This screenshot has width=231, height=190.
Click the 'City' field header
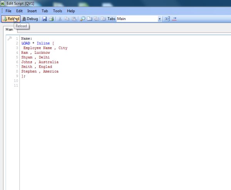tap(63, 48)
